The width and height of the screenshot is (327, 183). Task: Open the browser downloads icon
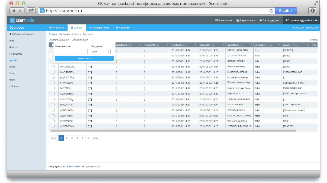[312, 11]
